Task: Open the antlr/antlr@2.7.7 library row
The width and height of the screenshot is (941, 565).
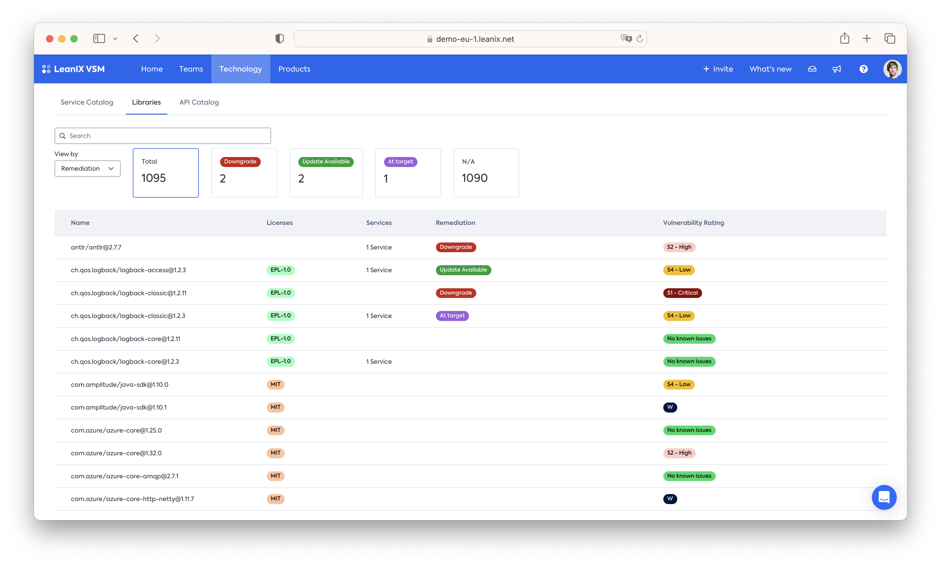Action: (96, 247)
